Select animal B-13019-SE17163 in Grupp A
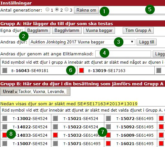Screen dimensions: 165x147 click(107, 71)
